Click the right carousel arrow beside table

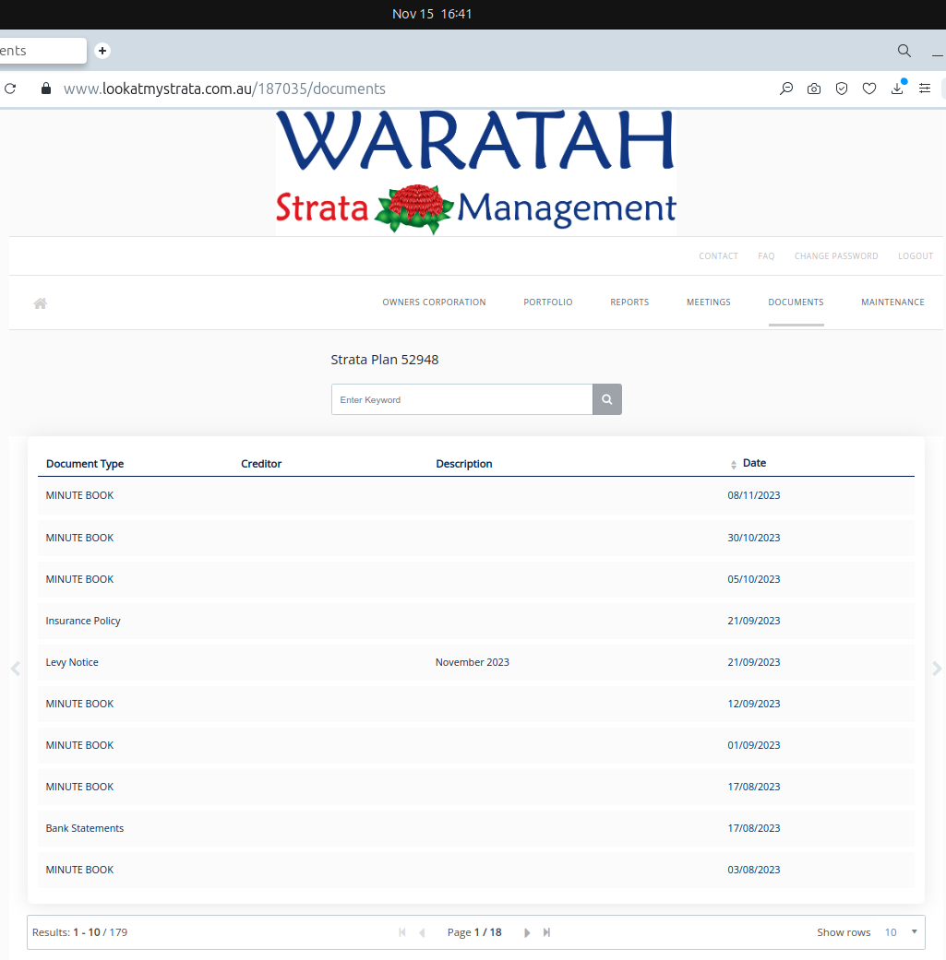click(937, 669)
